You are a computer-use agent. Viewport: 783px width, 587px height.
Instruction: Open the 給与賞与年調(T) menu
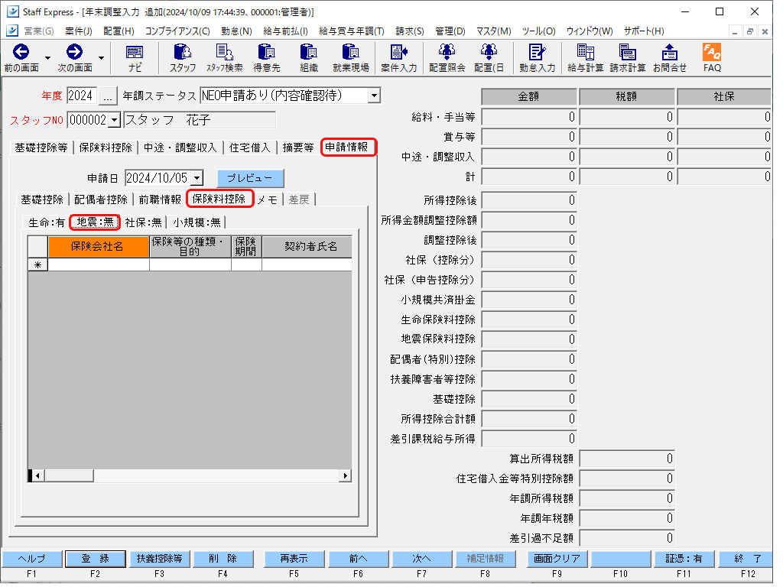click(352, 31)
